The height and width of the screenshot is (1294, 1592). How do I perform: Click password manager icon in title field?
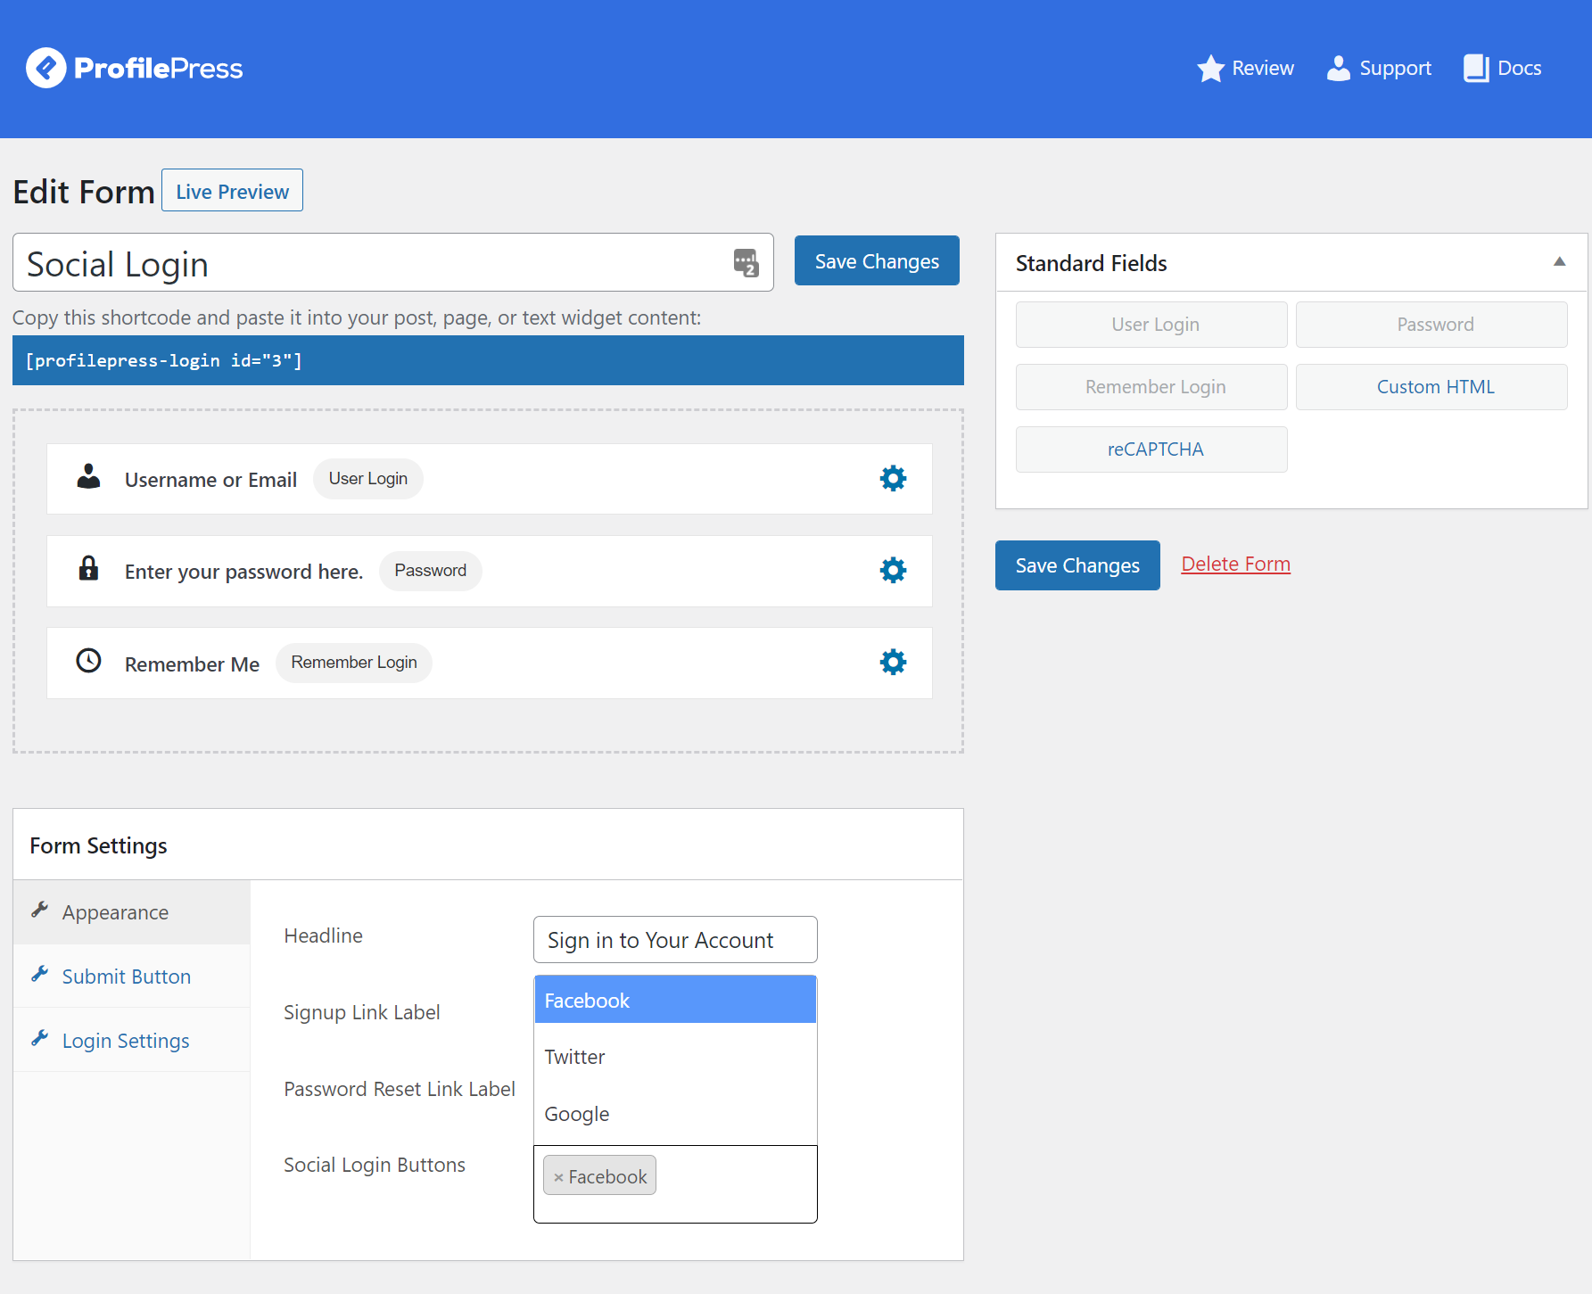[746, 262]
